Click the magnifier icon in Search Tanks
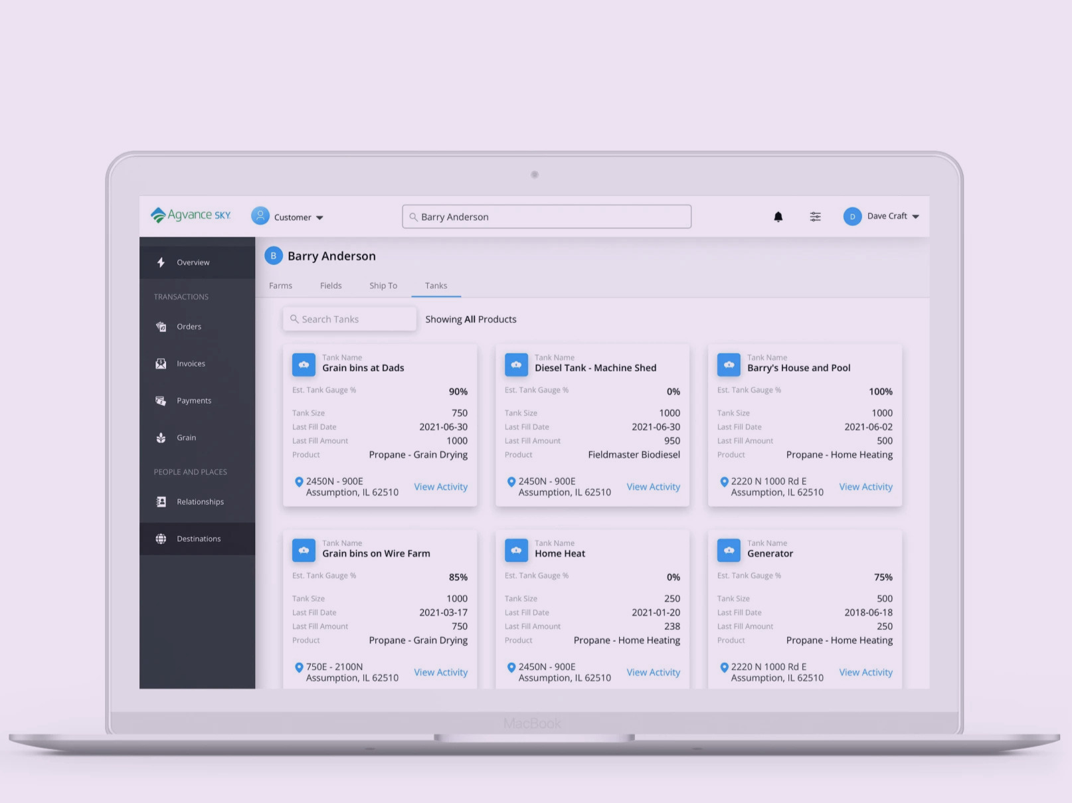This screenshot has height=803, width=1072. point(294,319)
